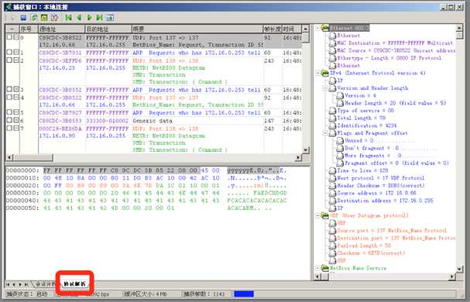Click the dash column header at list corner
The image size is (470, 302).
12,29
